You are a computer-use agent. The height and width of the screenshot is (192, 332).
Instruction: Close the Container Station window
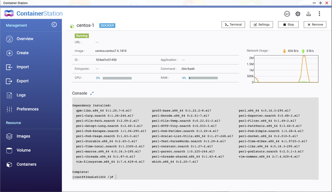[327, 3]
